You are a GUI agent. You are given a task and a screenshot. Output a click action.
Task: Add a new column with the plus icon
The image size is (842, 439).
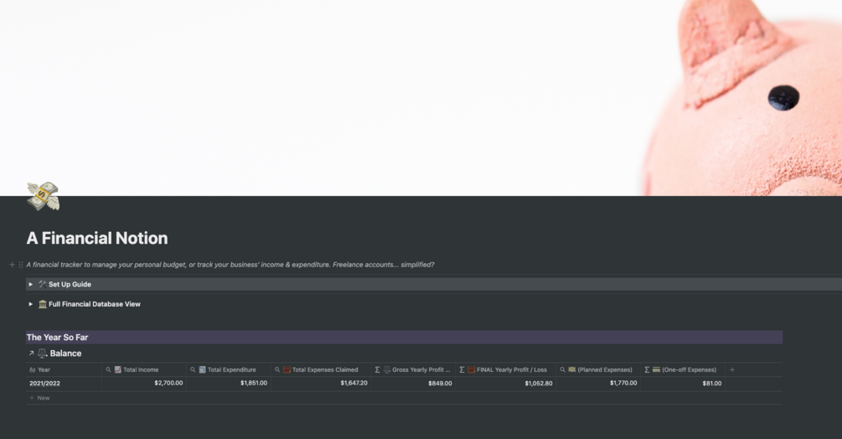point(732,369)
